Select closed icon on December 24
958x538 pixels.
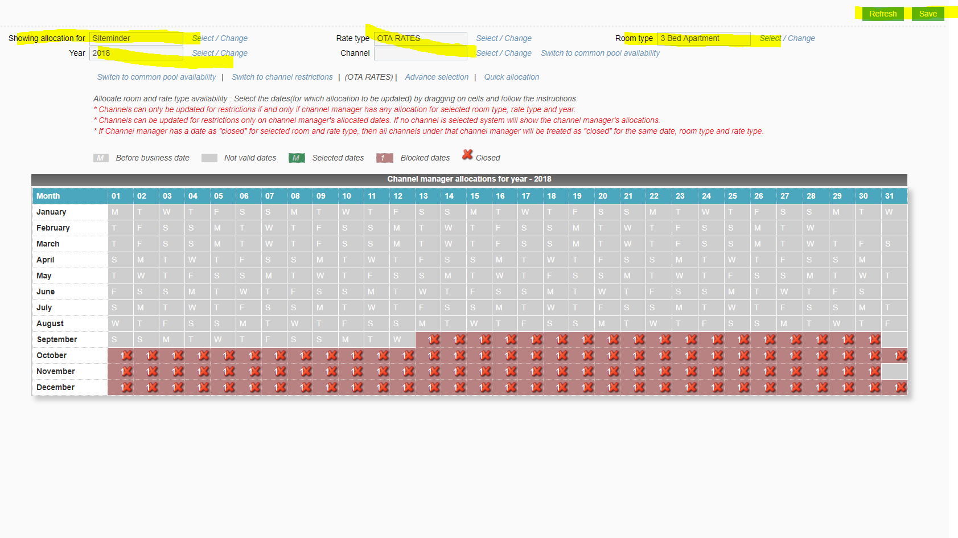[x=717, y=387]
